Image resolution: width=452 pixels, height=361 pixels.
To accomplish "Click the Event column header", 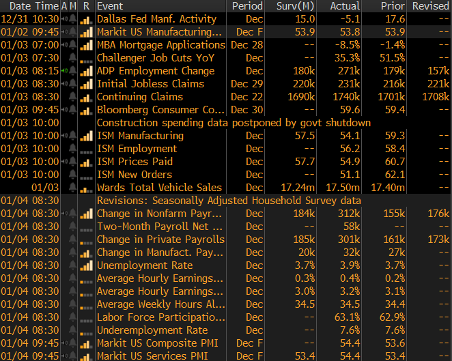I will point(111,5).
